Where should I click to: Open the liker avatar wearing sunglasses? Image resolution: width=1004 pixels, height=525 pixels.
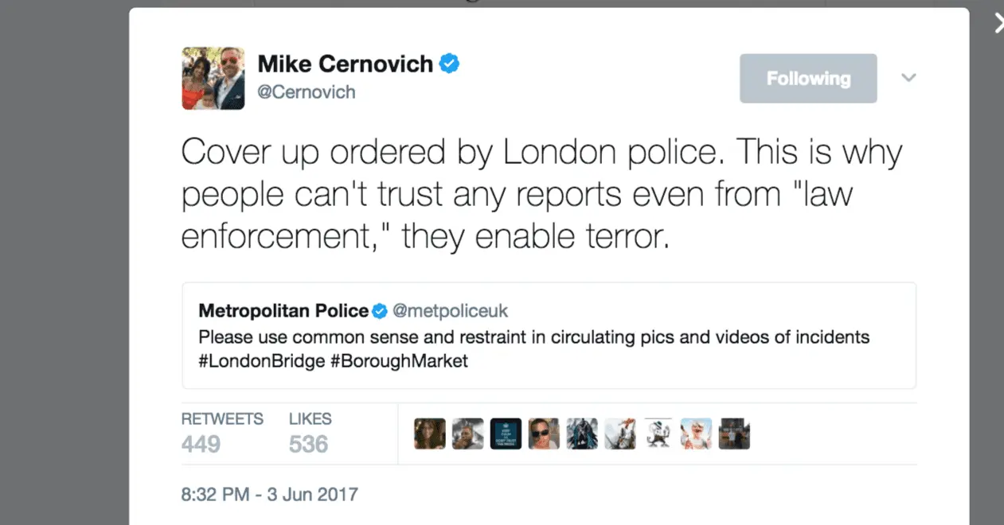(x=544, y=434)
